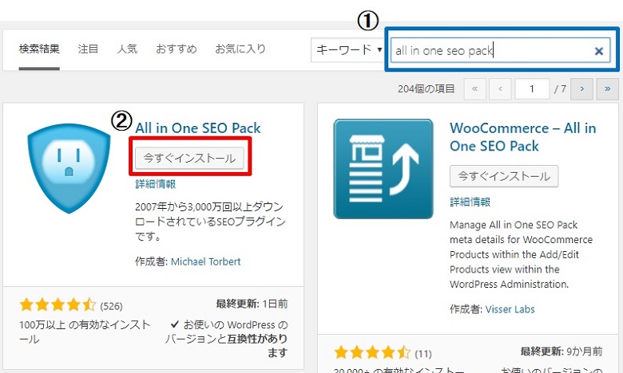Jump to the last results page

pyautogui.click(x=607, y=88)
